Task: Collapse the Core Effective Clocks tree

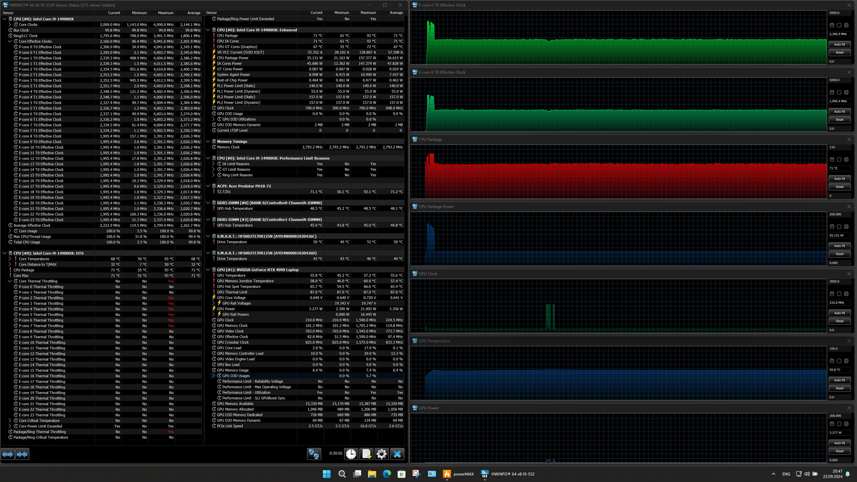Action: 10,41
